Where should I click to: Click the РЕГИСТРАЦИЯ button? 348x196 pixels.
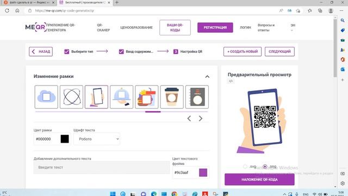pyautogui.click(x=215, y=28)
